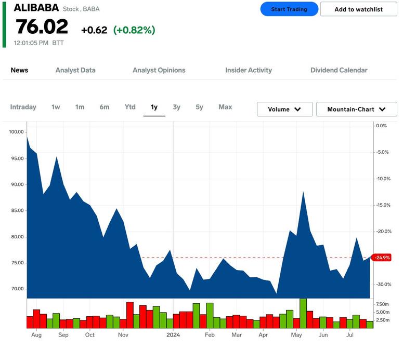The width and height of the screenshot is (416, 349).
Task: Click the tall red volume bar in November
Action: point(129,315)
